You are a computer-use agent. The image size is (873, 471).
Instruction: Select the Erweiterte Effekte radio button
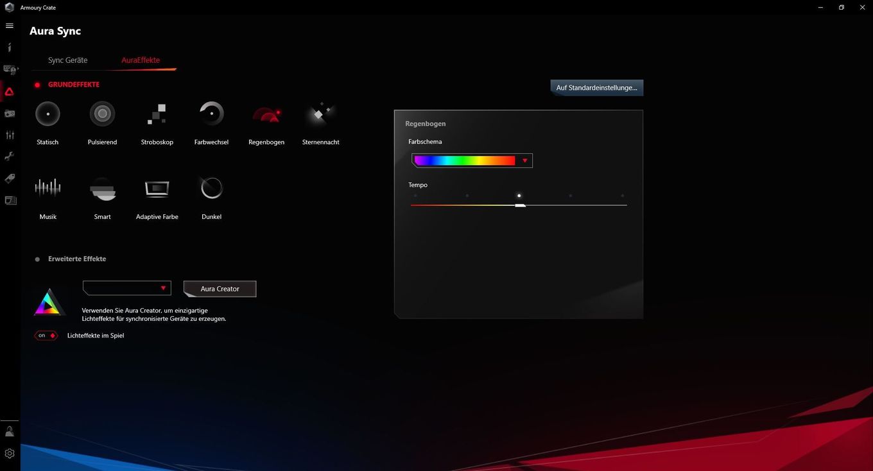click(37, 259)
